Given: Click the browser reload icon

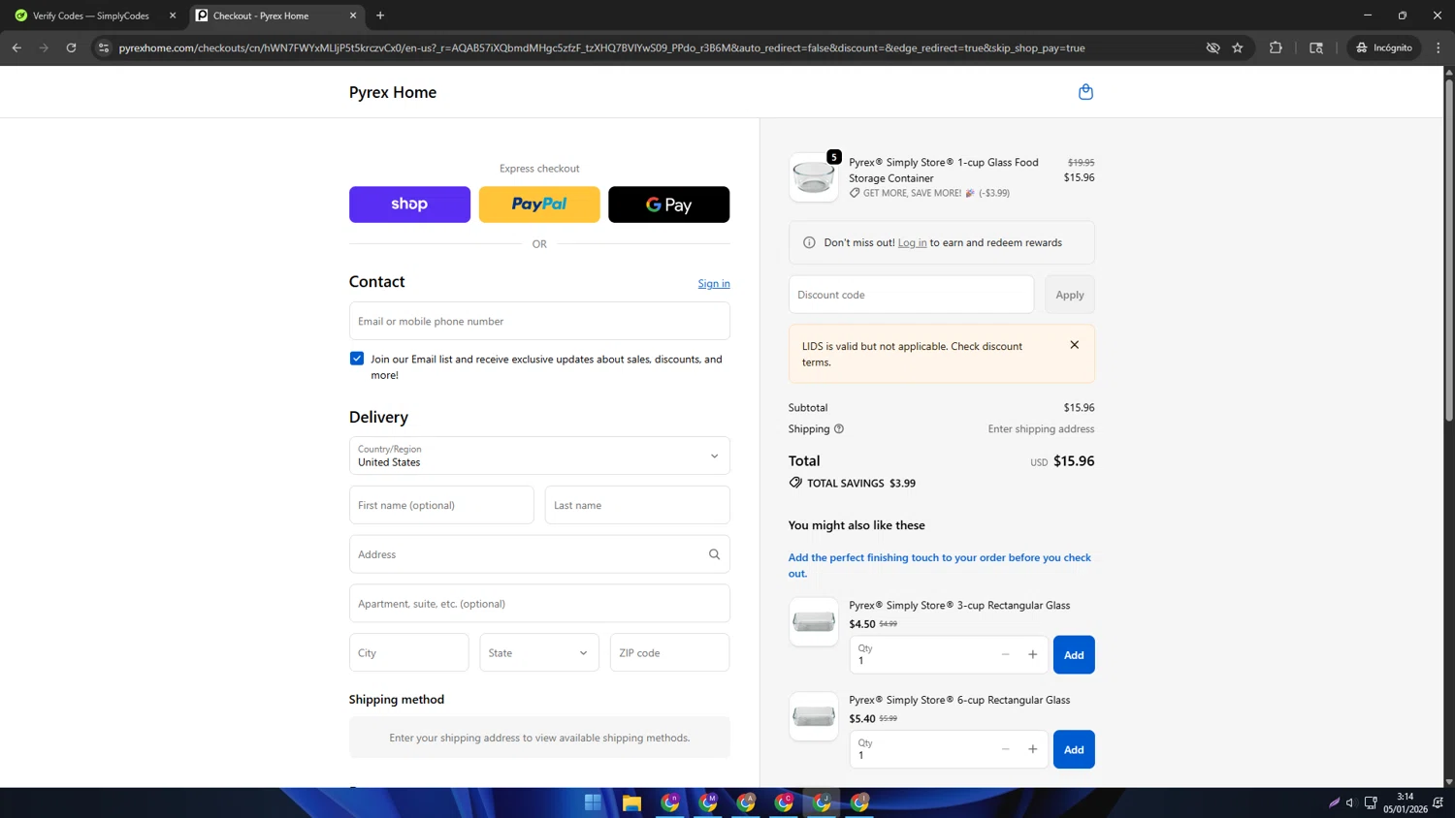Looking at the screenshot, I should pyautogui.click(x=71, y=47).
